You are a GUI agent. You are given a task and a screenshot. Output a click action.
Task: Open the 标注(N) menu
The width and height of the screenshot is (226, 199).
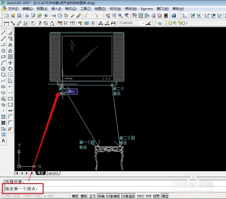click(115, 9)
